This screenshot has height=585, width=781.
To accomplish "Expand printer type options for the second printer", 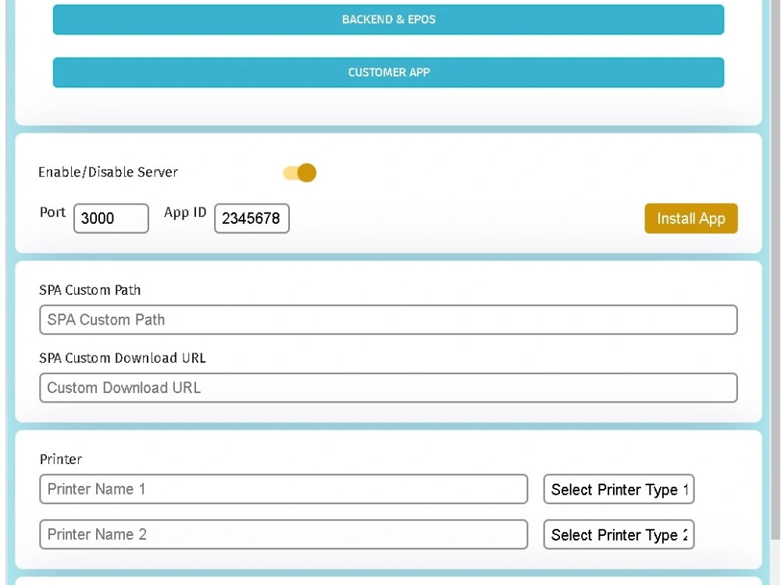I will (x=618, y=534).
